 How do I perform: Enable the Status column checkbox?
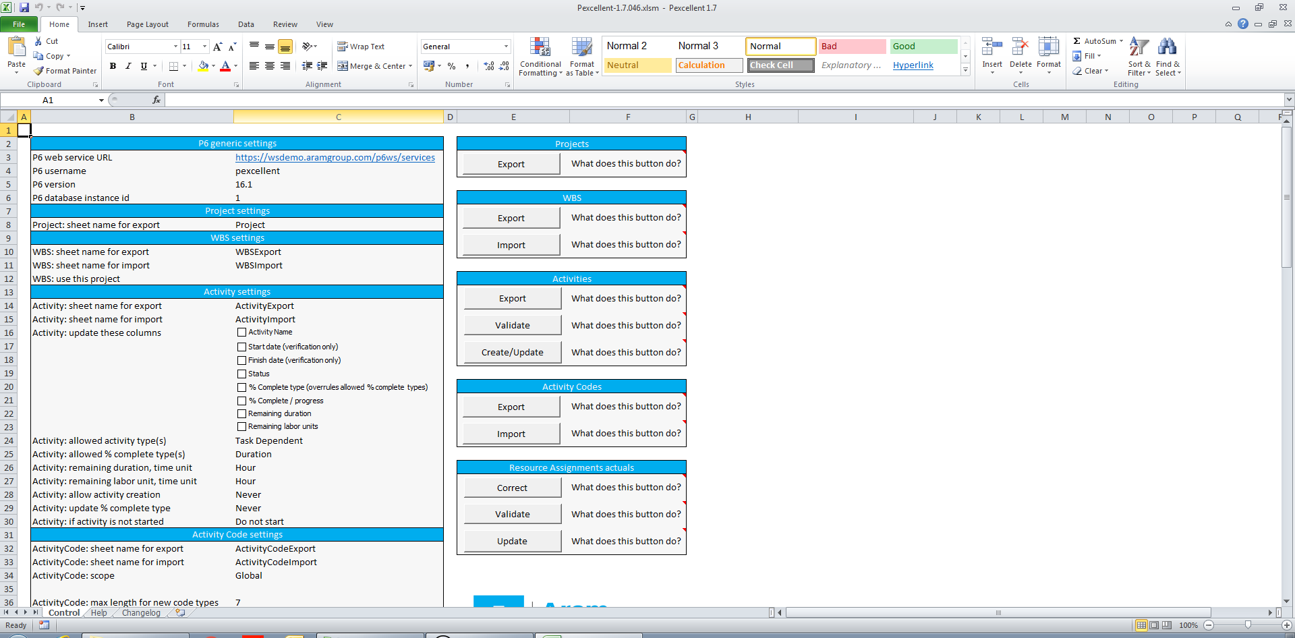coord(241,374)
